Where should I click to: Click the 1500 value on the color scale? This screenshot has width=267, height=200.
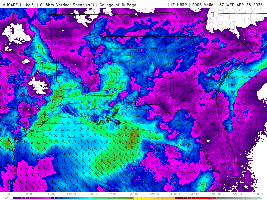coord(71,194)
